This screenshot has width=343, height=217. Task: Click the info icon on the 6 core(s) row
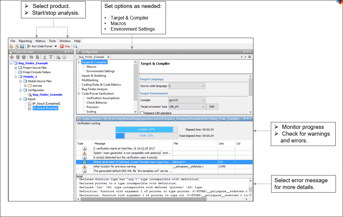pyautogui.click(x=85, y=157)
